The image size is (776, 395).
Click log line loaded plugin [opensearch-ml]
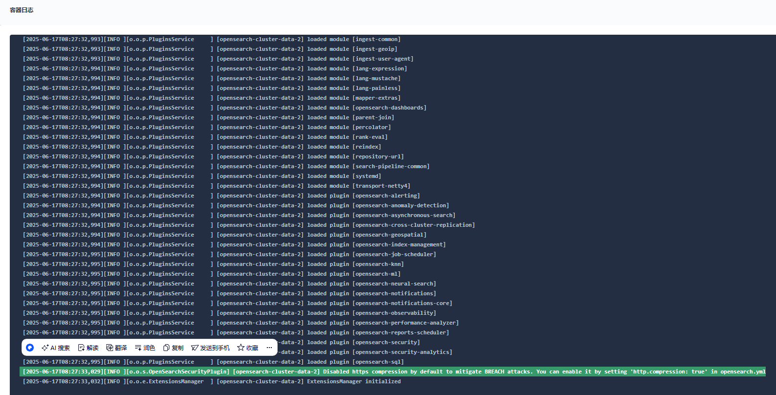[212, 274]
